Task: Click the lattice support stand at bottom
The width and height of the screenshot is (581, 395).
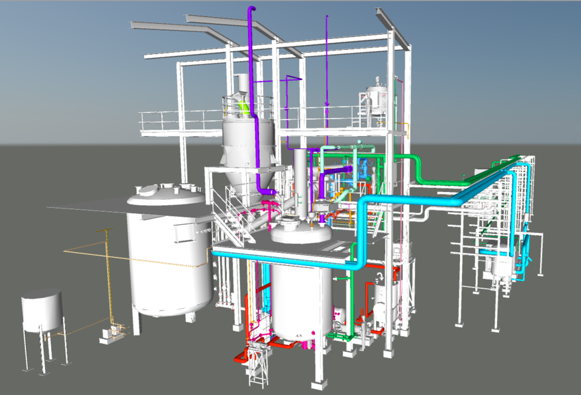Action: 258,365
